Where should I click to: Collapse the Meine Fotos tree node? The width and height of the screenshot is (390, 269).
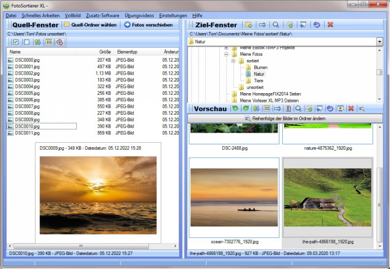(226, 54)
